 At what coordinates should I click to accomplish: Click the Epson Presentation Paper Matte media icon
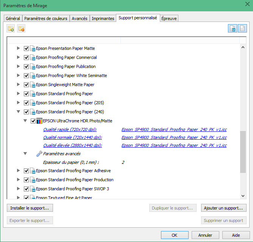[x=33, y=48]
